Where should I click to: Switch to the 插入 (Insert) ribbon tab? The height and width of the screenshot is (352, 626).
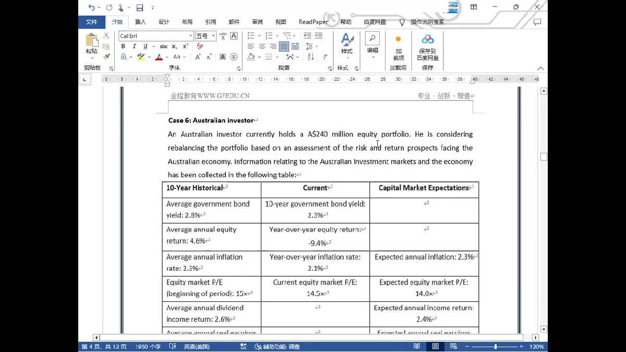pos(140,22)
